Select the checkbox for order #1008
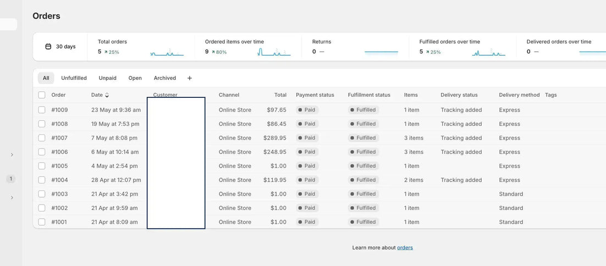This screenshot has height=266, width=606. (x=42, y=124)
